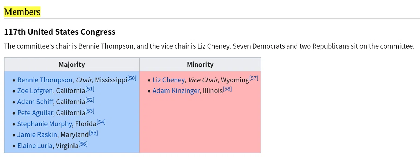Screen dimensions: 420x160
Task: Visit the Stephanie Murphy link
Action: tap(45, 124)
